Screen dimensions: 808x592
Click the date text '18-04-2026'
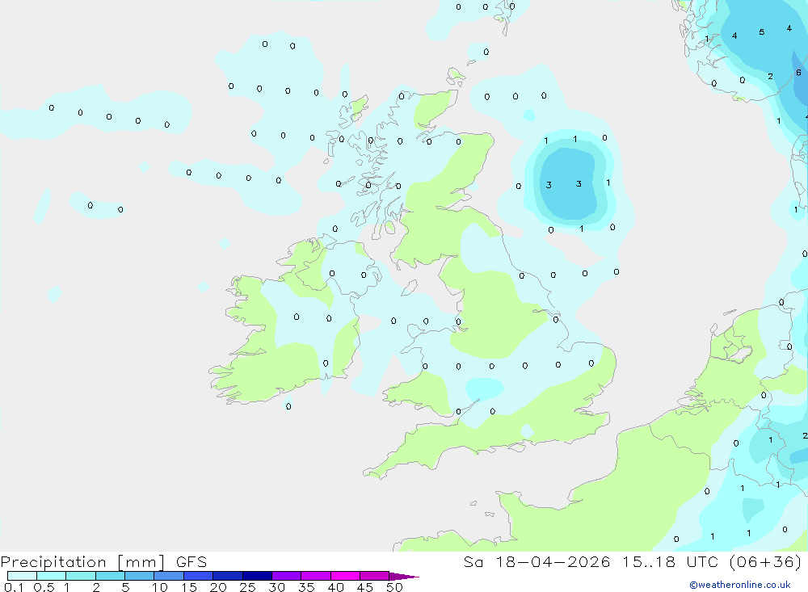click(553, 561)
